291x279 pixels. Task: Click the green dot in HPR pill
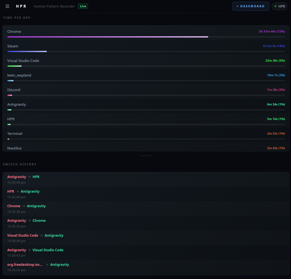click(275, 6)
